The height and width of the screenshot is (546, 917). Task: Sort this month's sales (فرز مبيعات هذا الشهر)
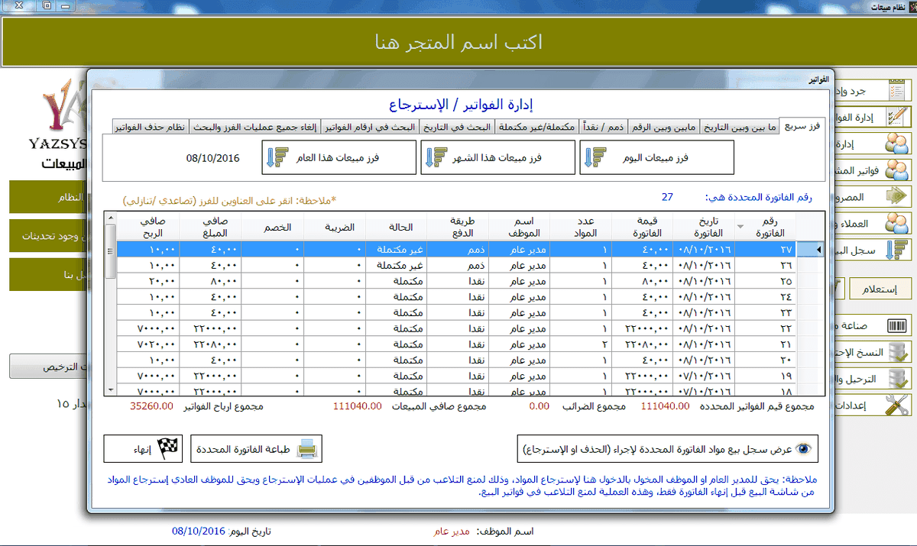click(x=497, y=157)
